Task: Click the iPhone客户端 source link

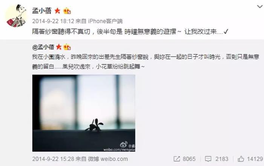Action: [105, 21]
